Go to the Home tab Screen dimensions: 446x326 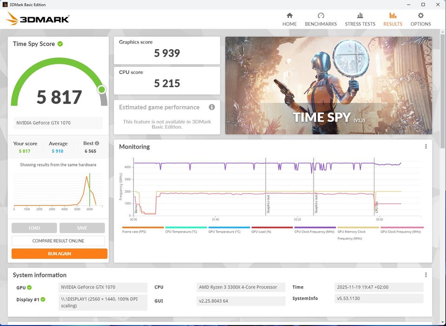(x=289, y=20)
